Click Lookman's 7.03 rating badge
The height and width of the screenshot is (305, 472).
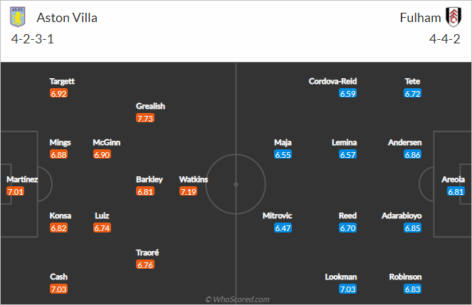[347, 289]
